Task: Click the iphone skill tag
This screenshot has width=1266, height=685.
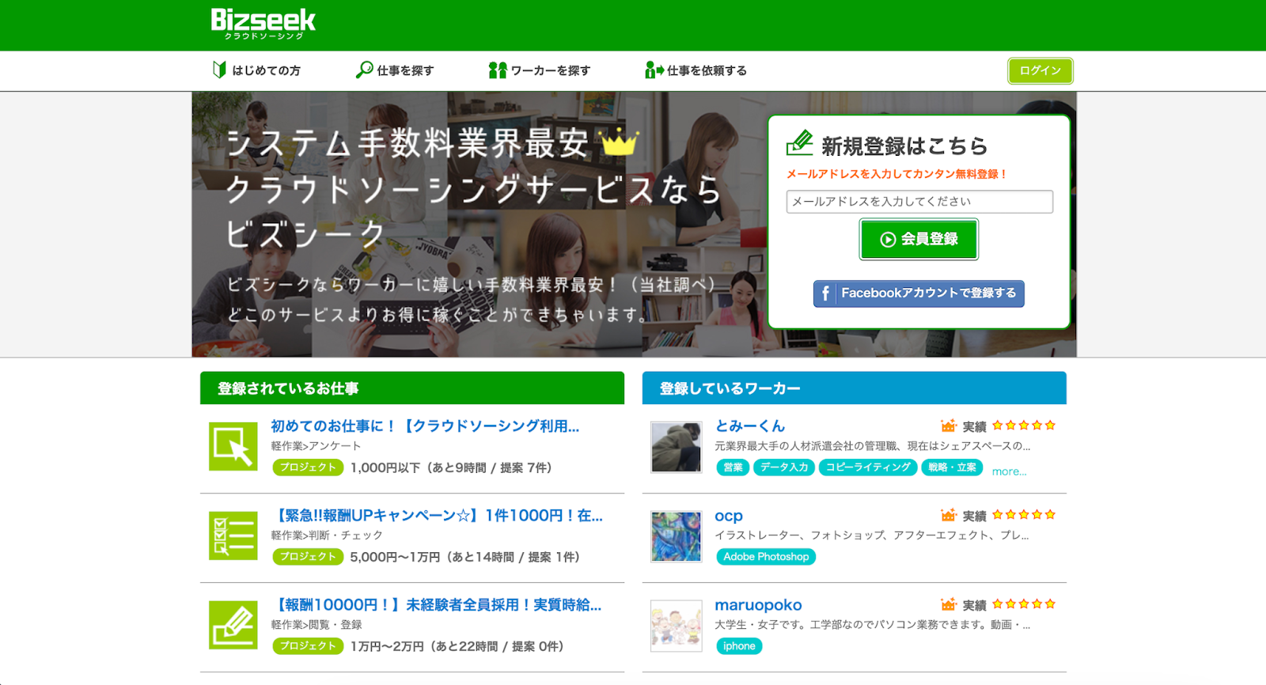Action: [x=739, y=646]
